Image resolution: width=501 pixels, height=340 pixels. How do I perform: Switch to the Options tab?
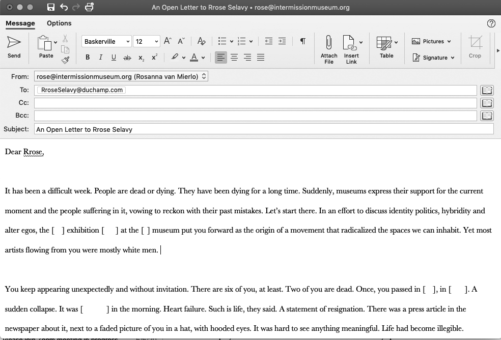point(59,23)
